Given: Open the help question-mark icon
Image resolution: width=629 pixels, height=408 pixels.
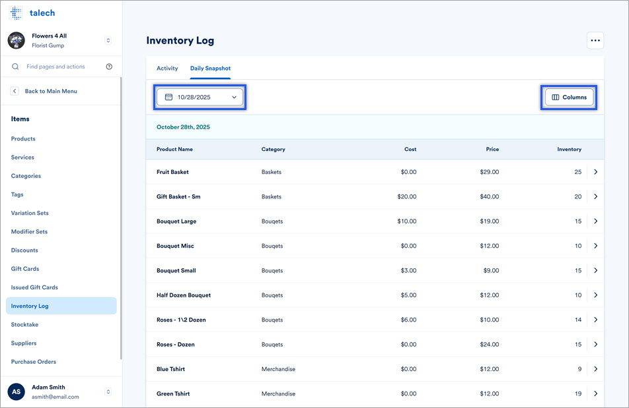Looking at the screenshot, I should pyautogui.click(x=109, y=67).
